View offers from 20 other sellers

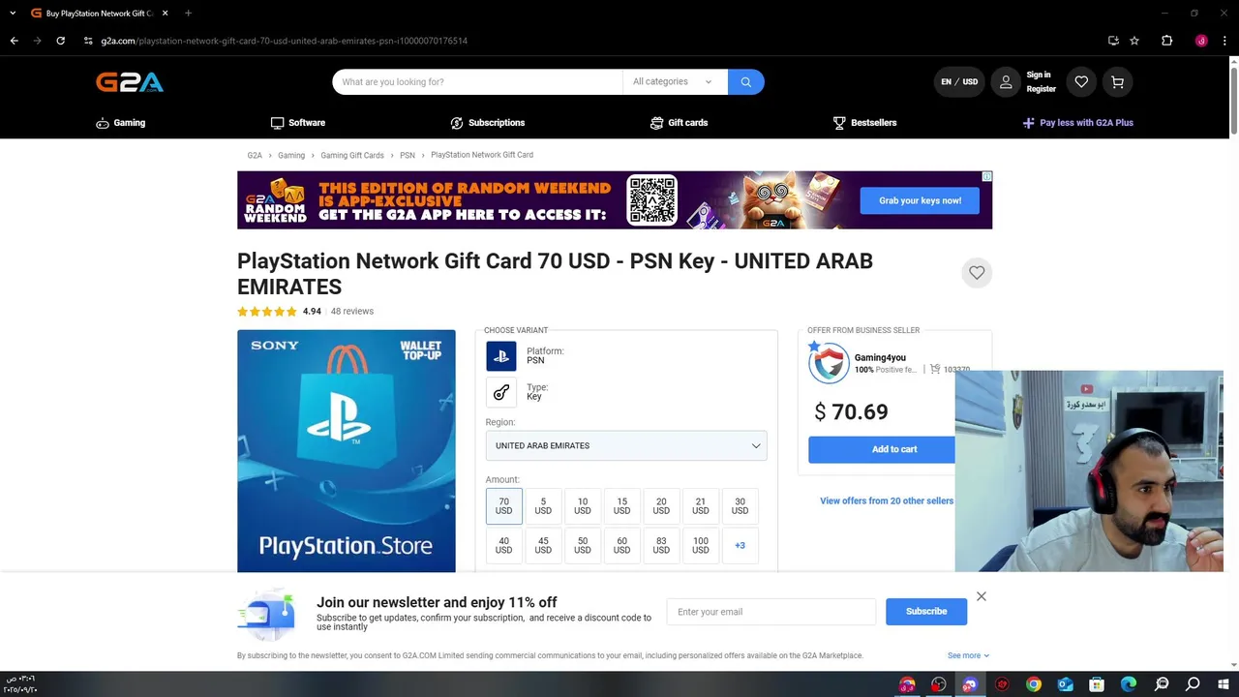(x=887, y=500)
